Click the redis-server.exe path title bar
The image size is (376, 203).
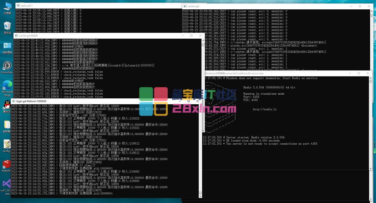tap(234, 73)
